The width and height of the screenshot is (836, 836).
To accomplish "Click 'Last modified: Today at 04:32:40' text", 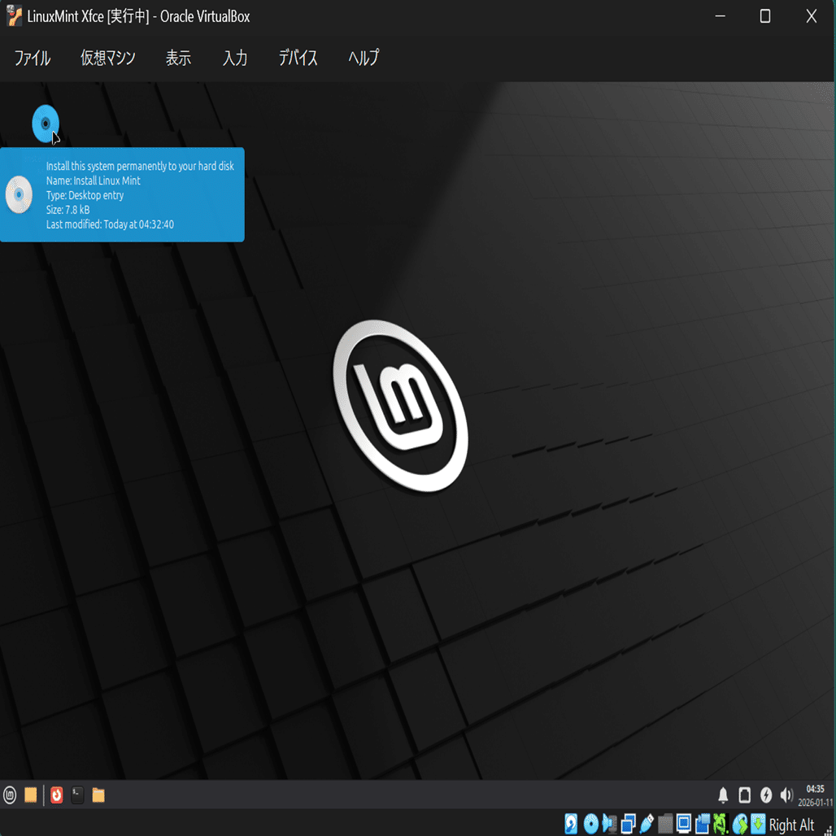I will tap(110, 224).
